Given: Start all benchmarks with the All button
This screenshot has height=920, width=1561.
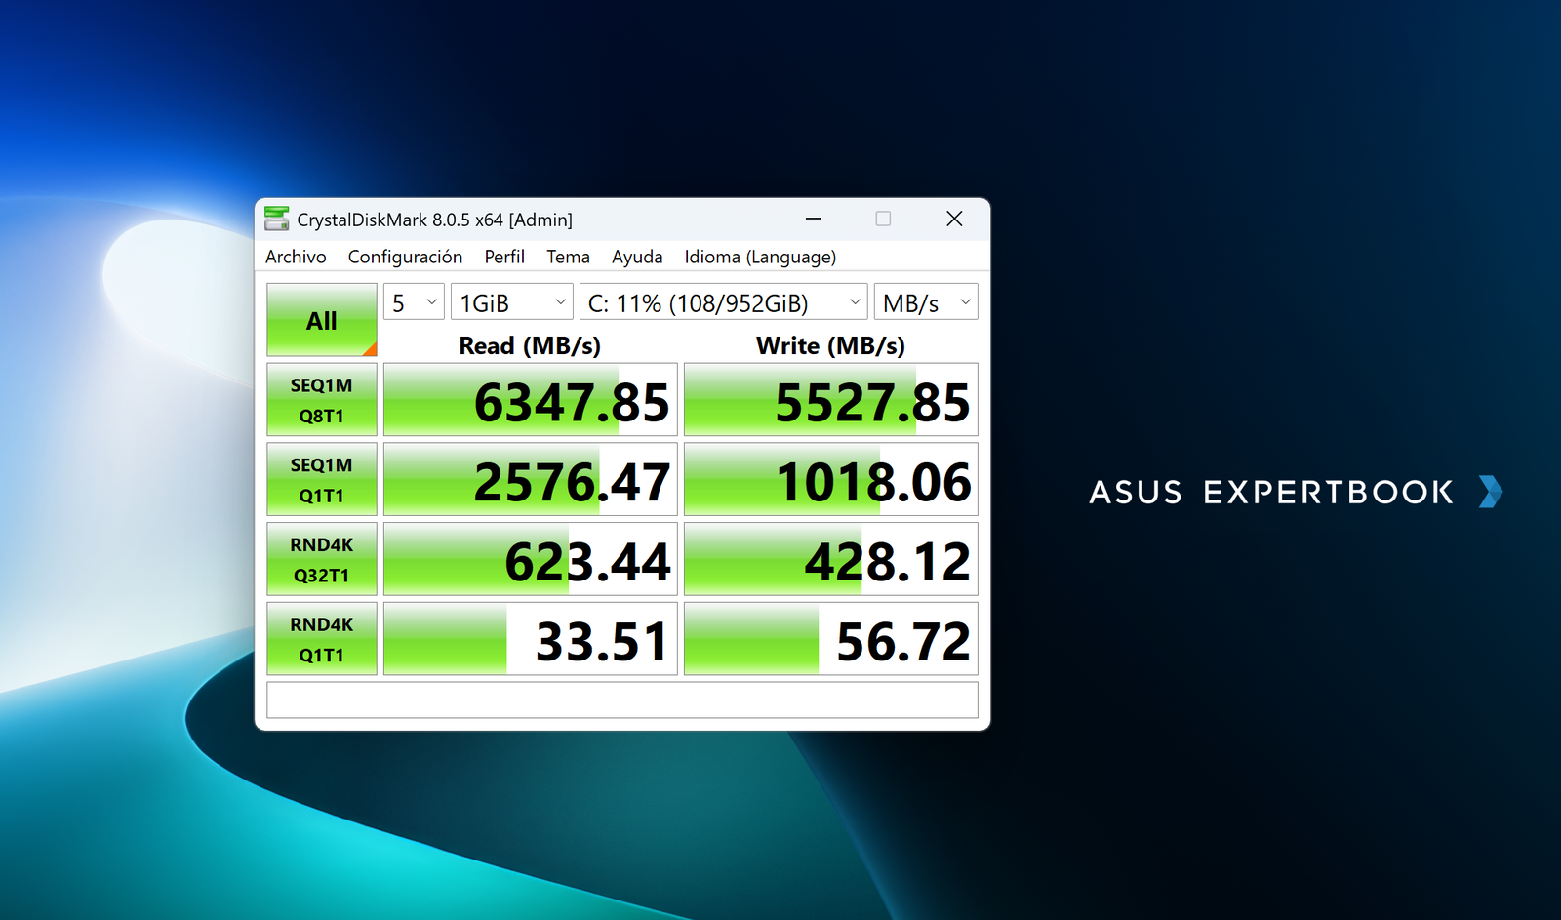Looking at the screenshot, I should [321, 319].
